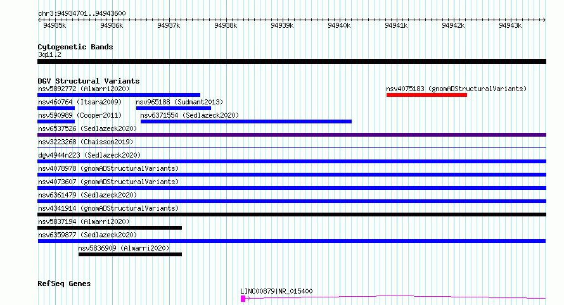Viewport: 564px width, 305px height.
Task: Open the nsv5837194 (Almarri2020) label
Action: (84, 221)
